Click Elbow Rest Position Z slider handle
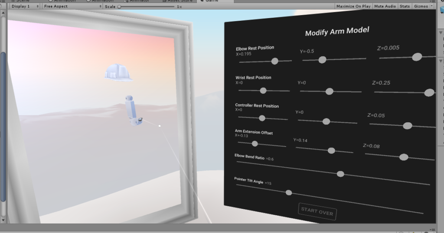 click(417, 57)
